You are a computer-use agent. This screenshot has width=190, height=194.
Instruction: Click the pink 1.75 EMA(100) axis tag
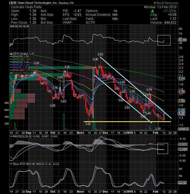[x=182, y=92]
